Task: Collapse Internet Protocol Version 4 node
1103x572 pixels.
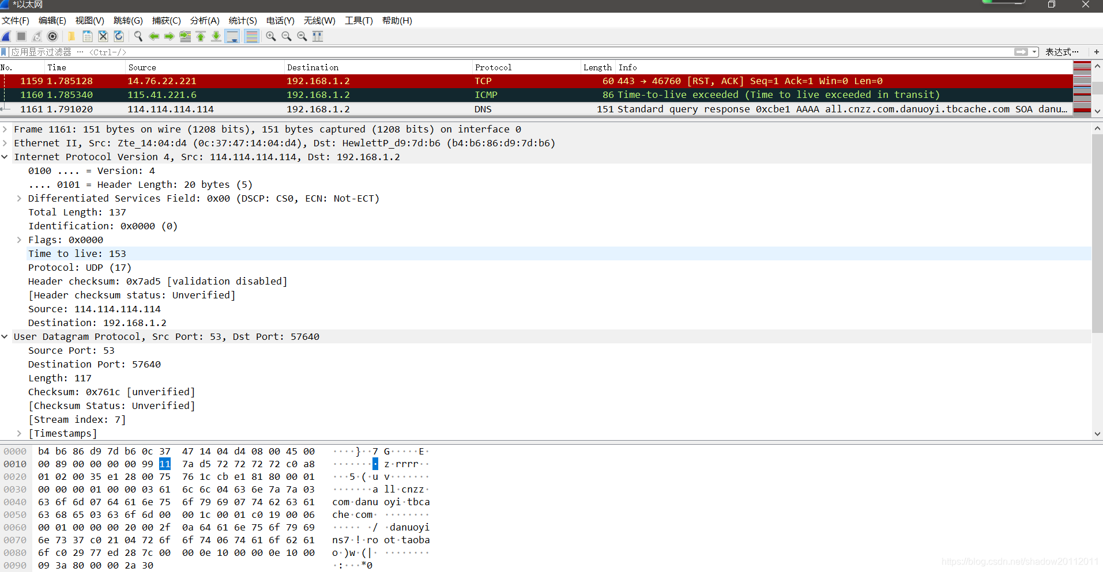Action: (5, 157)
